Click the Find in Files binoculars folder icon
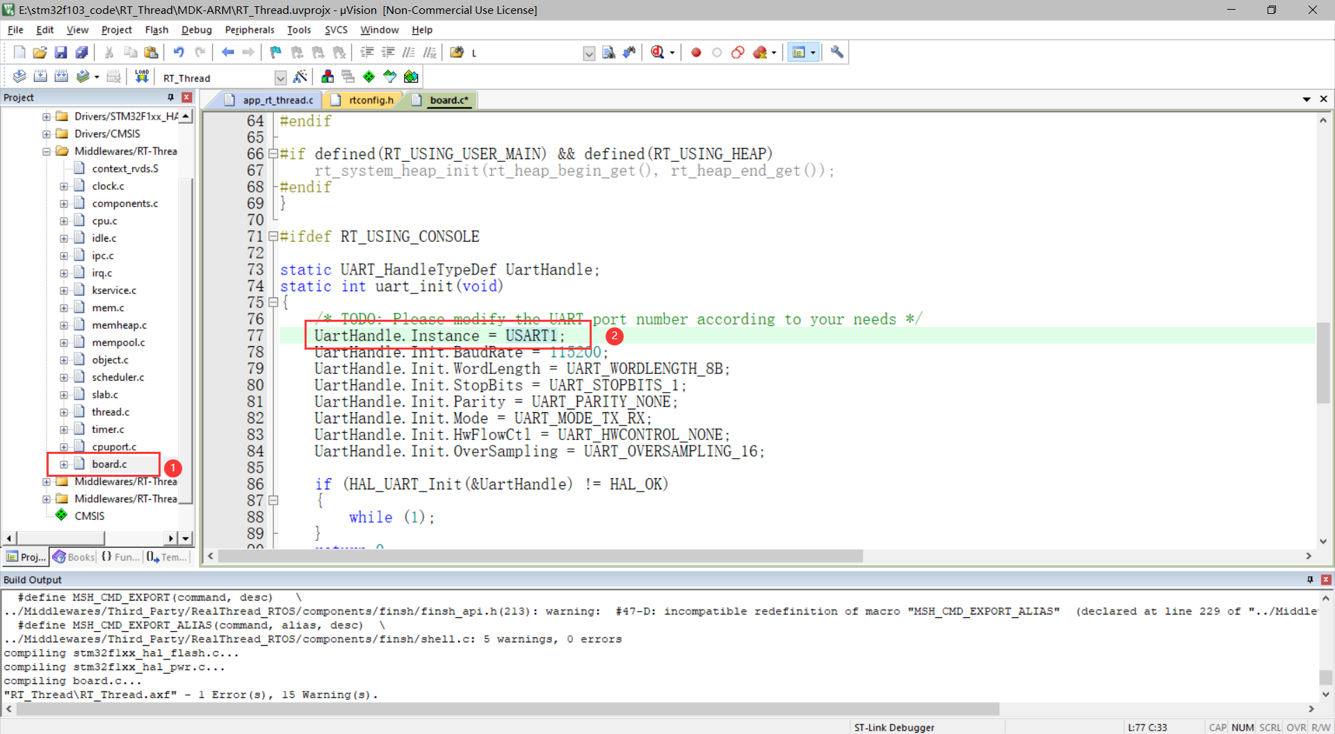1335x734 pixels. tap(457, 52)
